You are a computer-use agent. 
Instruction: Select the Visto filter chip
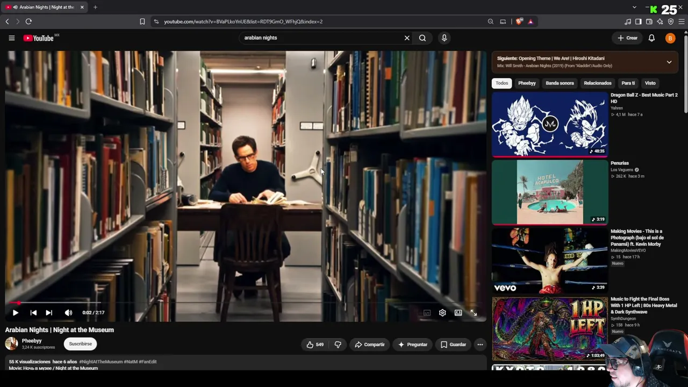point(650,83)
